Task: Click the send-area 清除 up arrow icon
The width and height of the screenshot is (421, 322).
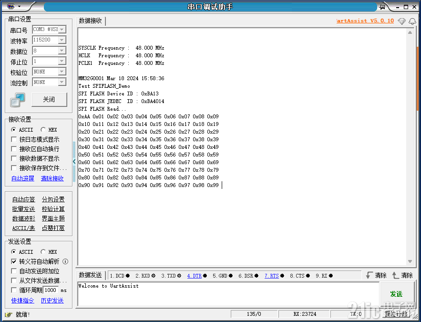Action: [395, 275]
